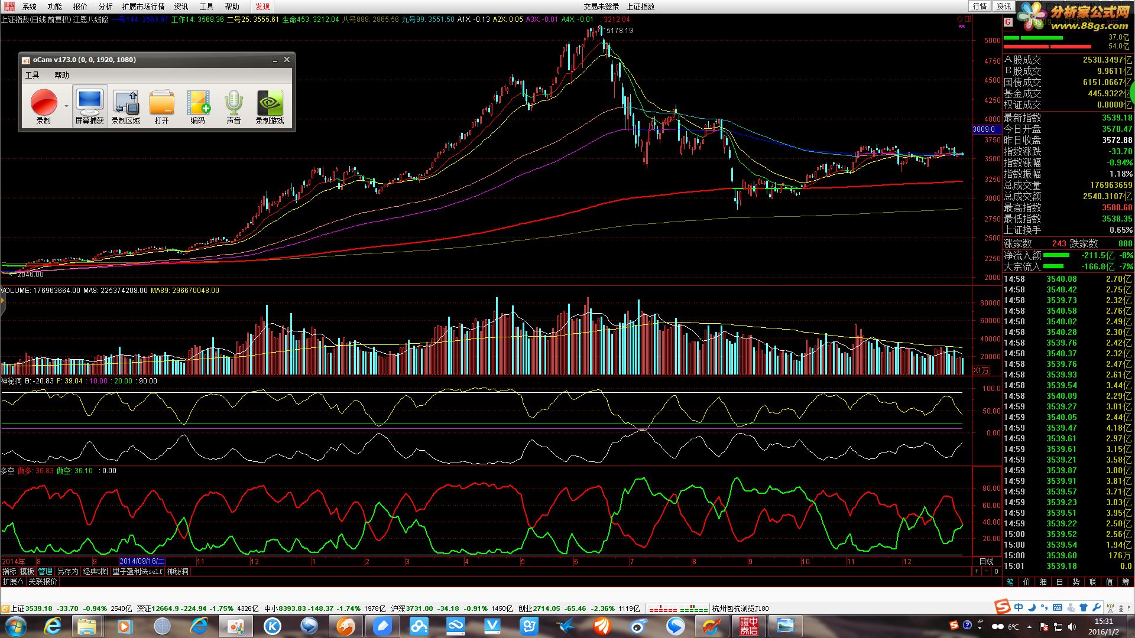The image size is (1135, 638).
Task: Select the 值 tab in quote panel
Action: (x=1109, y=582)
